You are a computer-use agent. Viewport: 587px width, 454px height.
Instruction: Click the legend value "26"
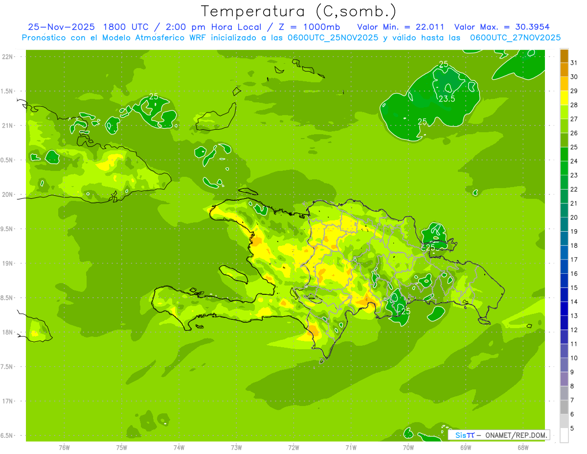click(574, 133)
